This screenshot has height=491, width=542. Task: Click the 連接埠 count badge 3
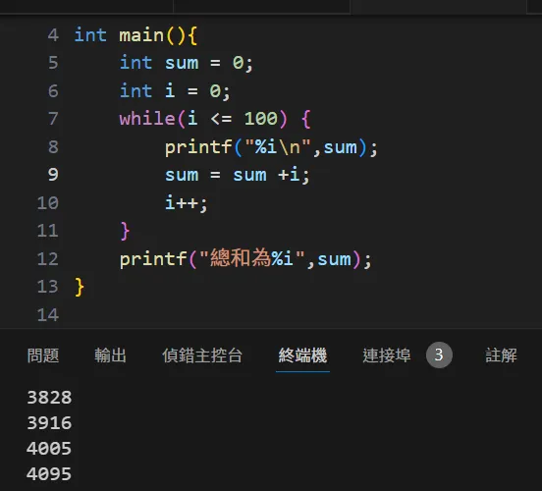pyautogui.click(x=439, y=355)
